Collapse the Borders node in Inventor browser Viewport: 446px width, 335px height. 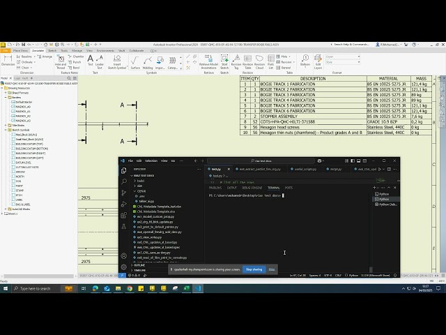coord(6,98)
